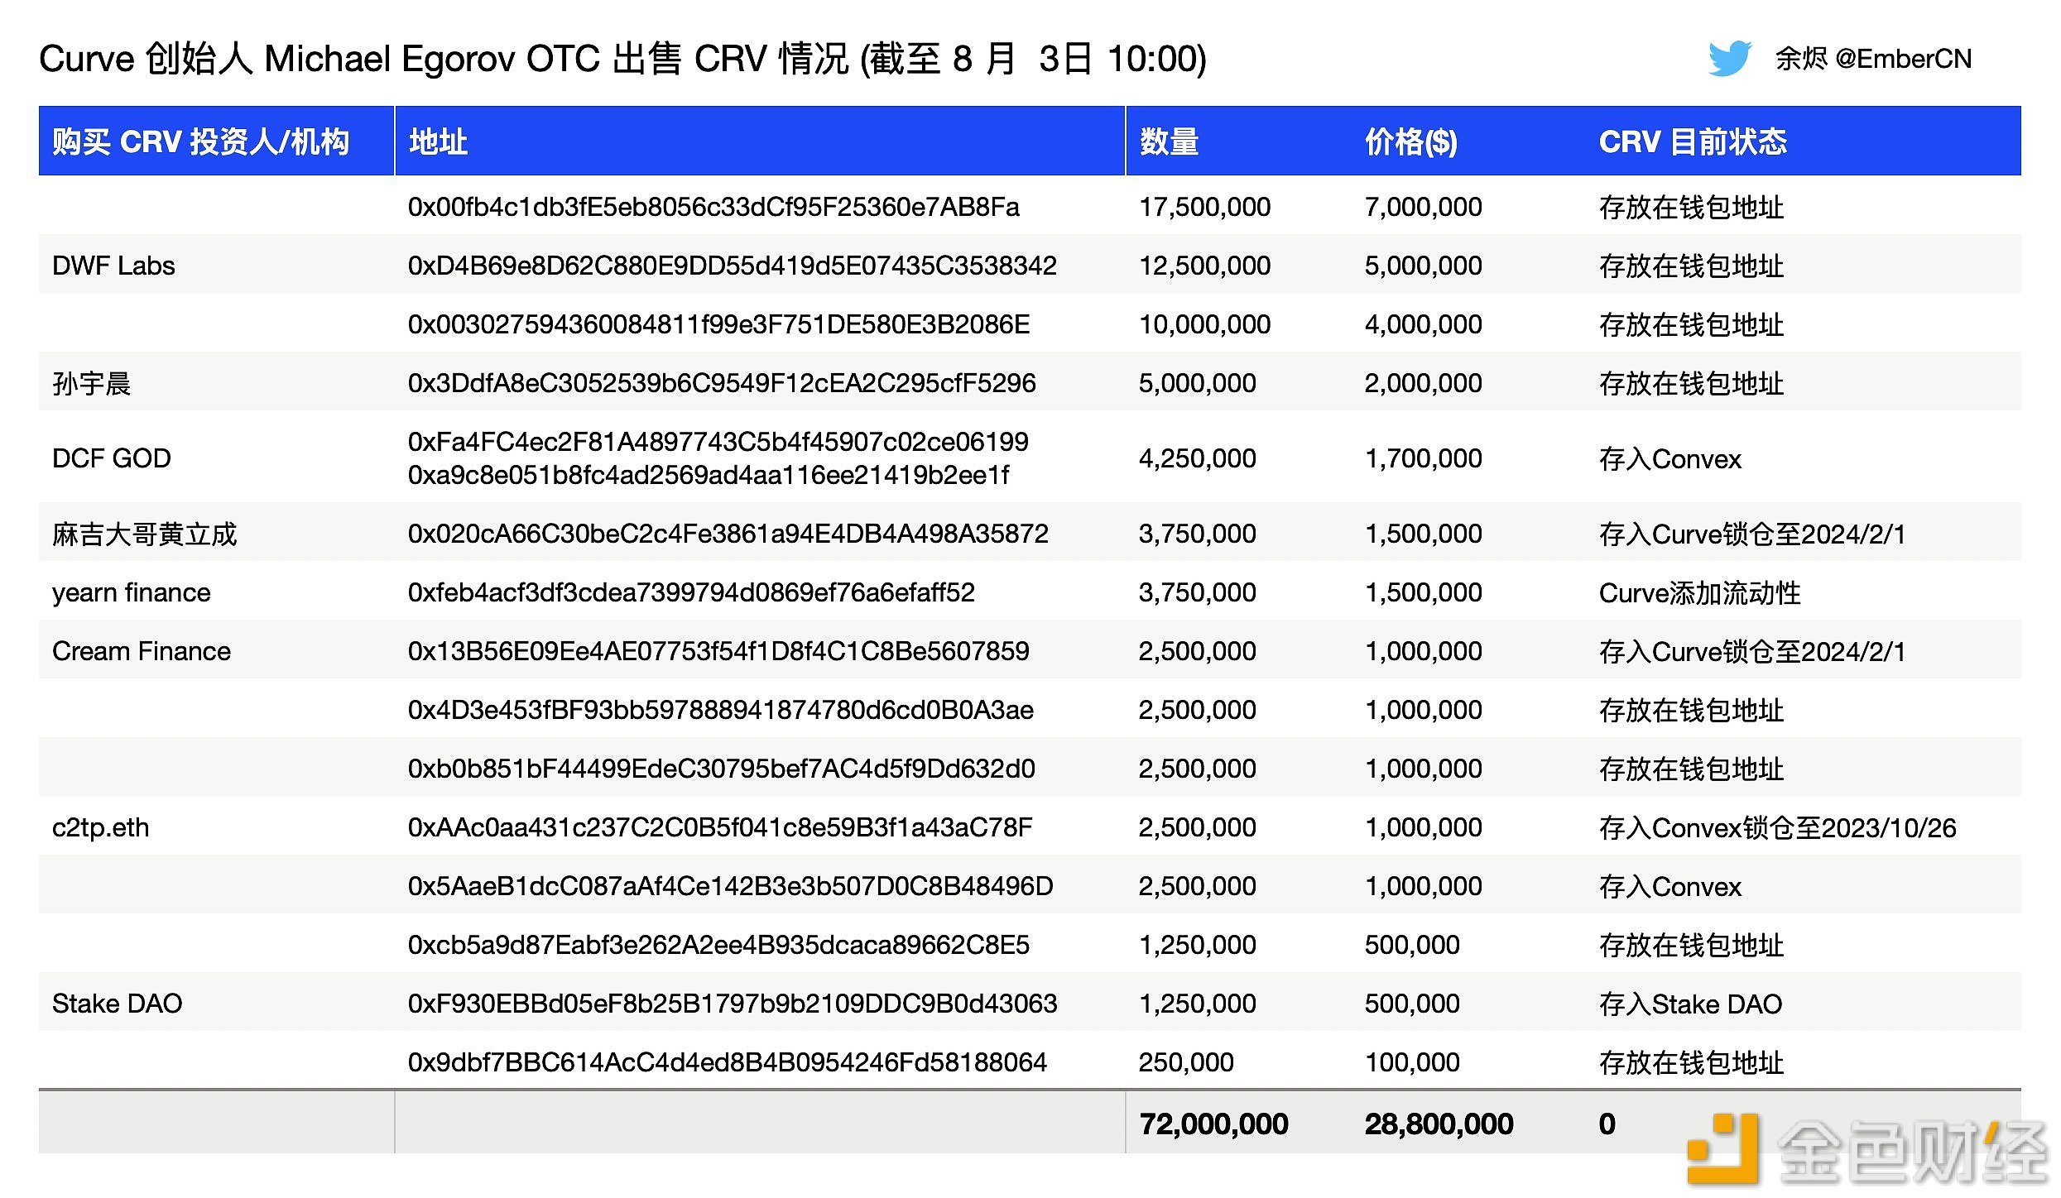This screenshot has height=1198, width=2061.
Task: Click the 2,000,000 price cell
Action: coord(1424,383)
